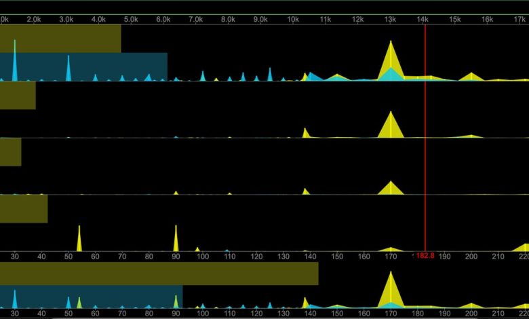Viewport: 529px width, 319px height.
Task: Click the tall yellow spike above the 90 mark
Action: 176,240
